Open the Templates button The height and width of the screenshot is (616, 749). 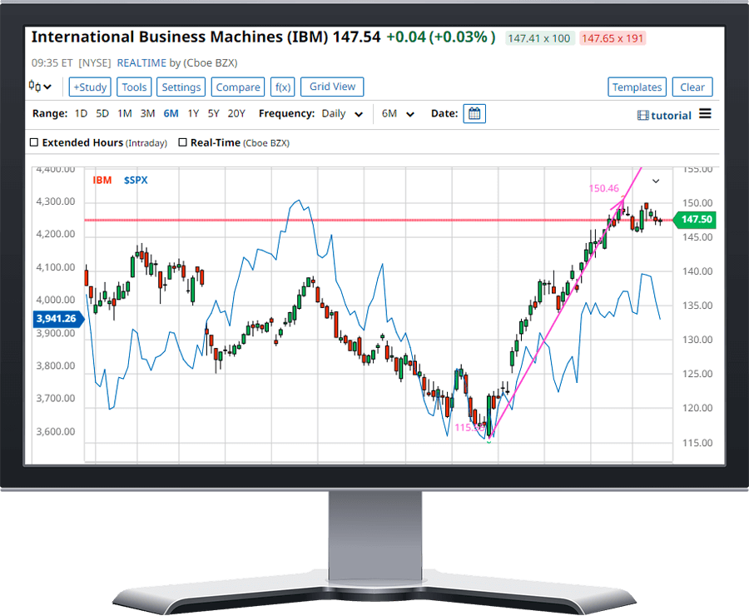click(637, 87)
